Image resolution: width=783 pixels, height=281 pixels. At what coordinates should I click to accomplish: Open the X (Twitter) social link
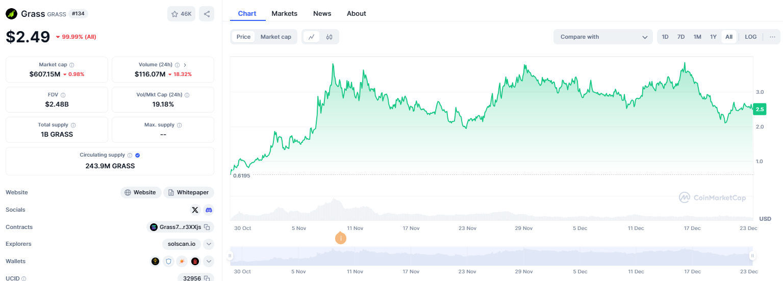point(195,210)
